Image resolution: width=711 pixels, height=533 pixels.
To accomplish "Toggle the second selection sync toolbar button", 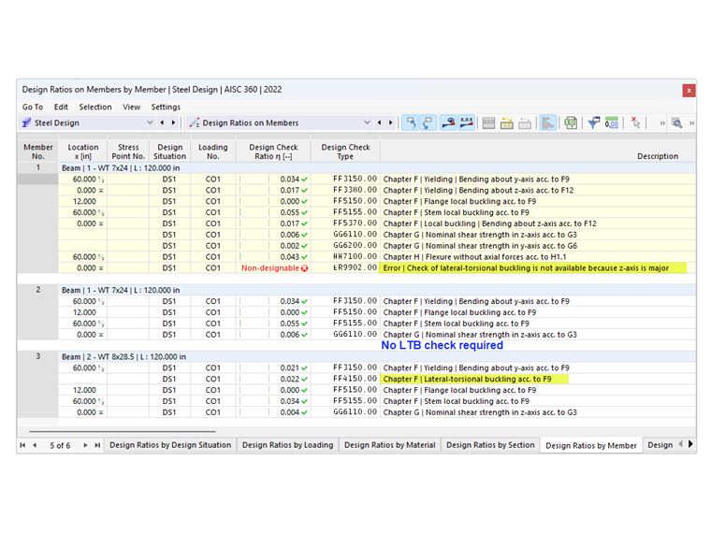I will [x=428, y=122].
